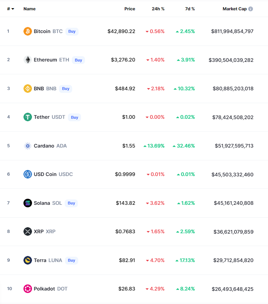Click the Ethereum diamond logo icon
Image resolution: width=268 pixels, height=304 pixels.
tap(28, 60)
